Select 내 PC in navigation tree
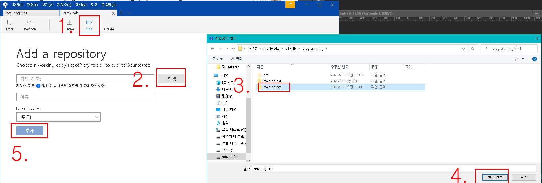The height and width of the screenshot is (183, 542). (221, 76)
